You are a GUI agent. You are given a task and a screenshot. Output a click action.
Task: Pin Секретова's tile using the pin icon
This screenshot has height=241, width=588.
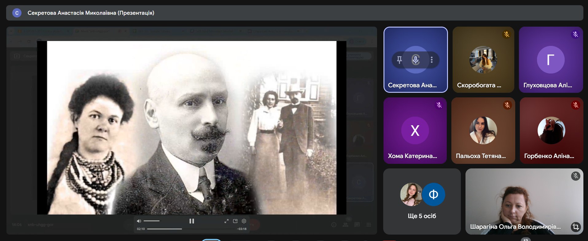click(x=399, y=60)
